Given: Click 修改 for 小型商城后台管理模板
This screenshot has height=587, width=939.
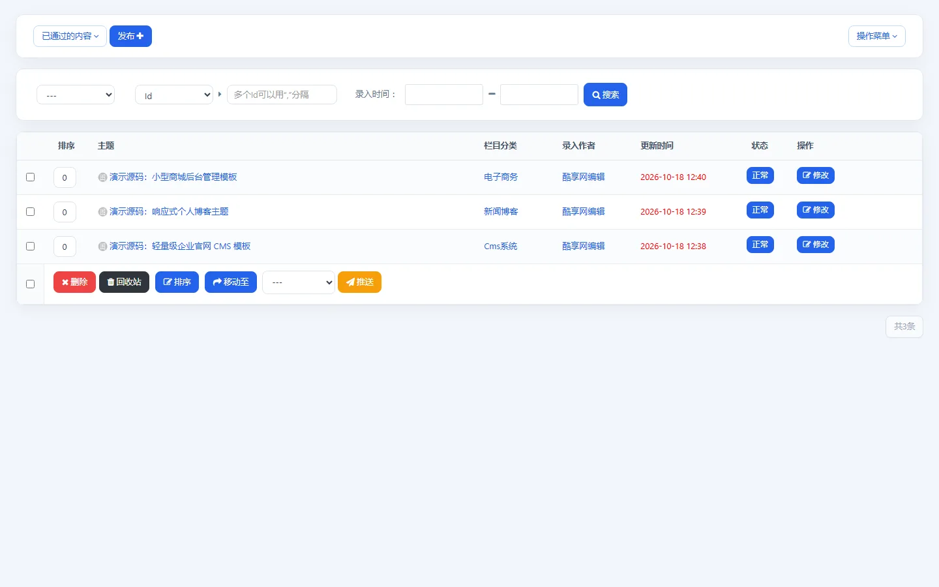Looking at the screenshot, I should [x=816, y=175].
